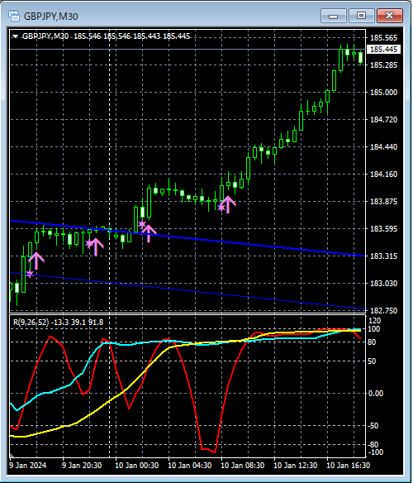The width and height of the screenshot is (413, 483).
Task: Expand the small triangle before GBPJPY,M30 label
Action: coord(15,36)
